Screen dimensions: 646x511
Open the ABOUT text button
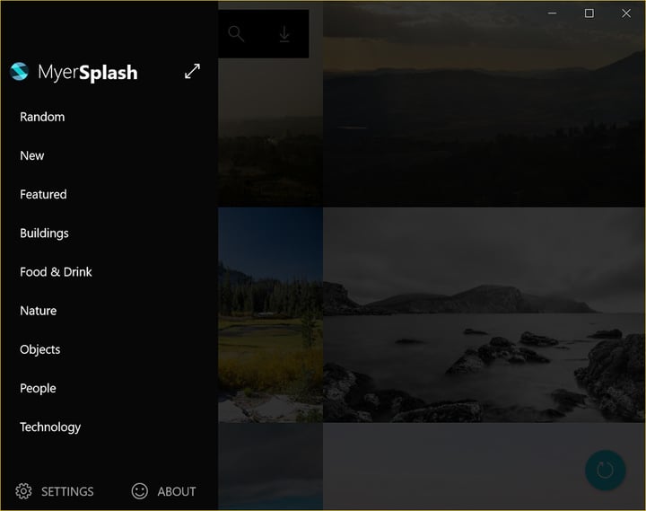(177, 491)
